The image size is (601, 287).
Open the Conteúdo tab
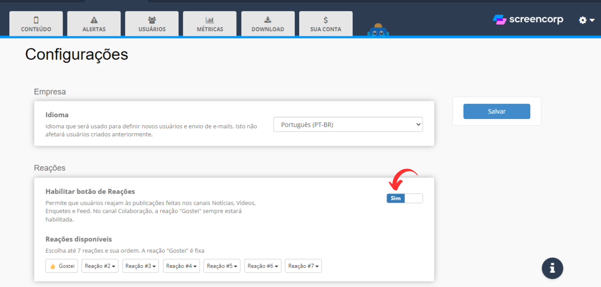pyautogui.click(x=36, y=24)
